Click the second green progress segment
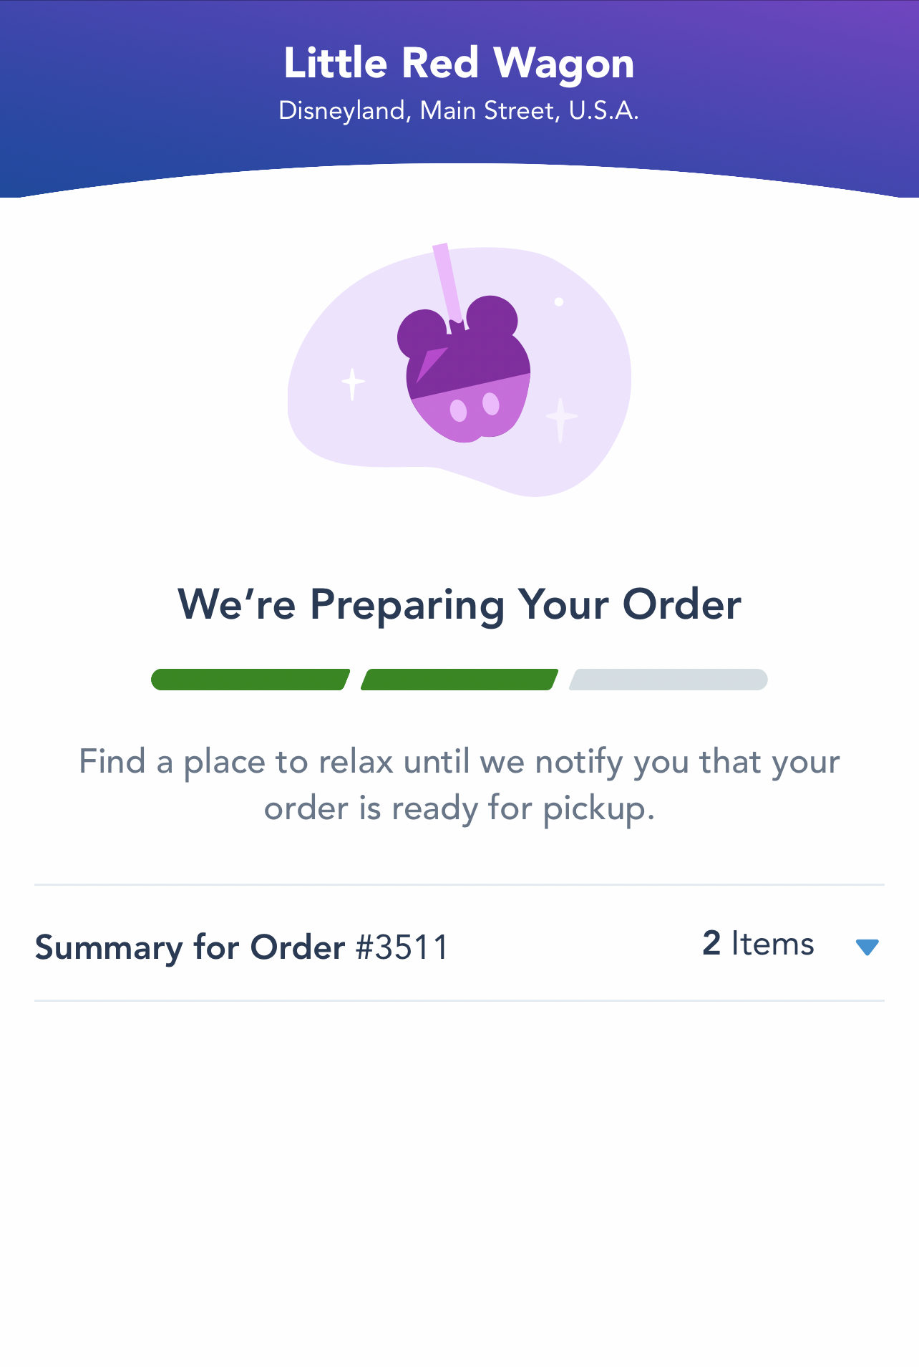 (x=459, y=680)
